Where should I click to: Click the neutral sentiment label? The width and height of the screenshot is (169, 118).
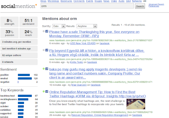click(x=4, y=78)
